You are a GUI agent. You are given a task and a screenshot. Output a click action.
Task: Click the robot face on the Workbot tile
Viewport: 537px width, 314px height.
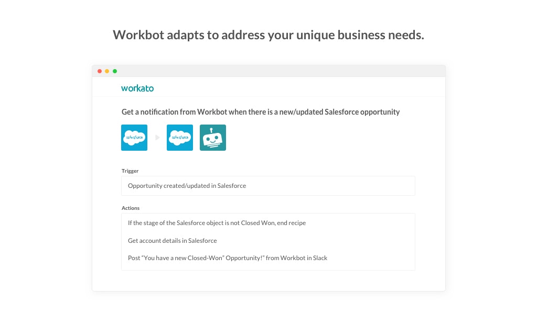click(213, 138)
